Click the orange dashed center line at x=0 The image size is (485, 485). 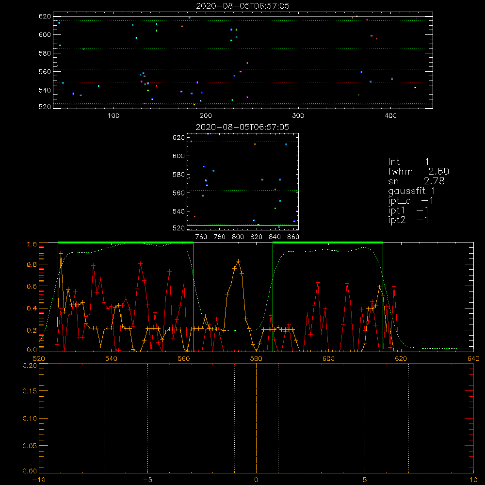[256, 418]
